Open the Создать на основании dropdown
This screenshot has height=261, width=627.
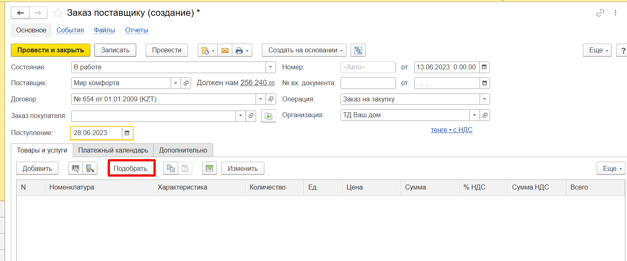pyautogui.click(x=307, y=50)
